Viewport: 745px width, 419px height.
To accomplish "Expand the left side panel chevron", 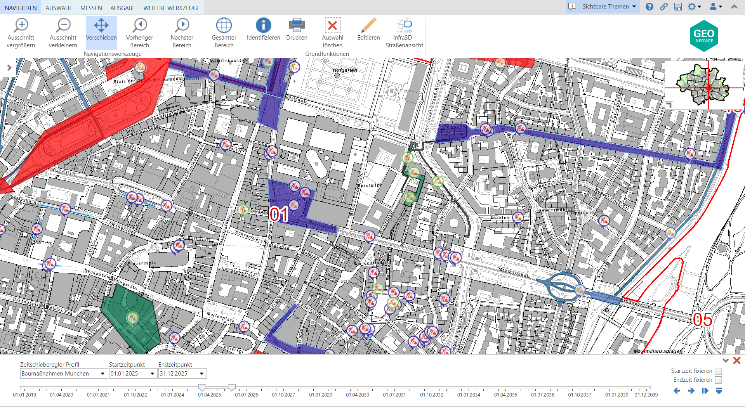I will (x=9, y=68).
